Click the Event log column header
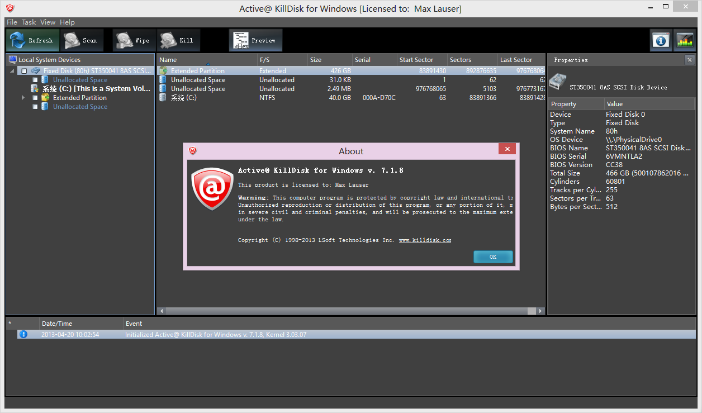Image resolution: width=702 pixels, height=413 pixels. click(x=409, y=324)
